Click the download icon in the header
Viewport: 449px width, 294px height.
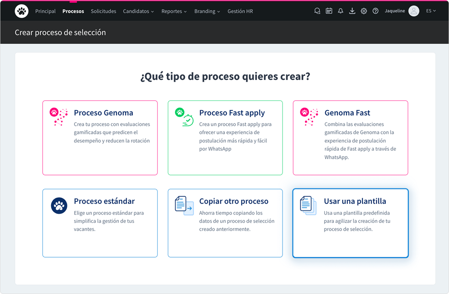point(352,11)
